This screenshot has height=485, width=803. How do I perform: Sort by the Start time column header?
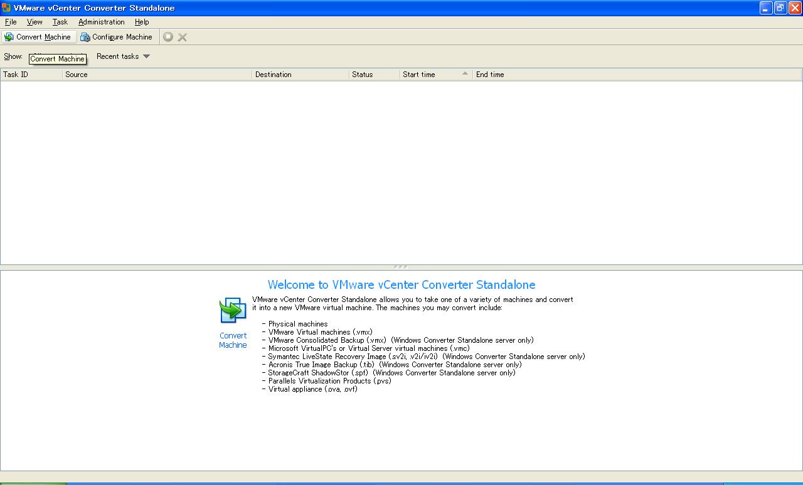(436, 75)
